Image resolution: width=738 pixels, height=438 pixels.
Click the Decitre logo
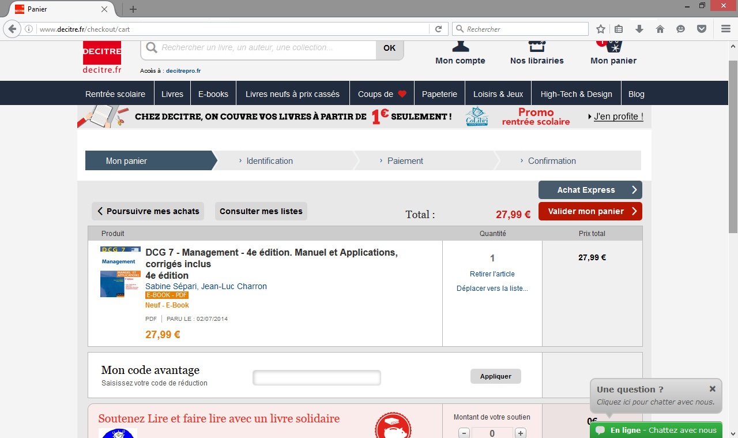(102, 57)
